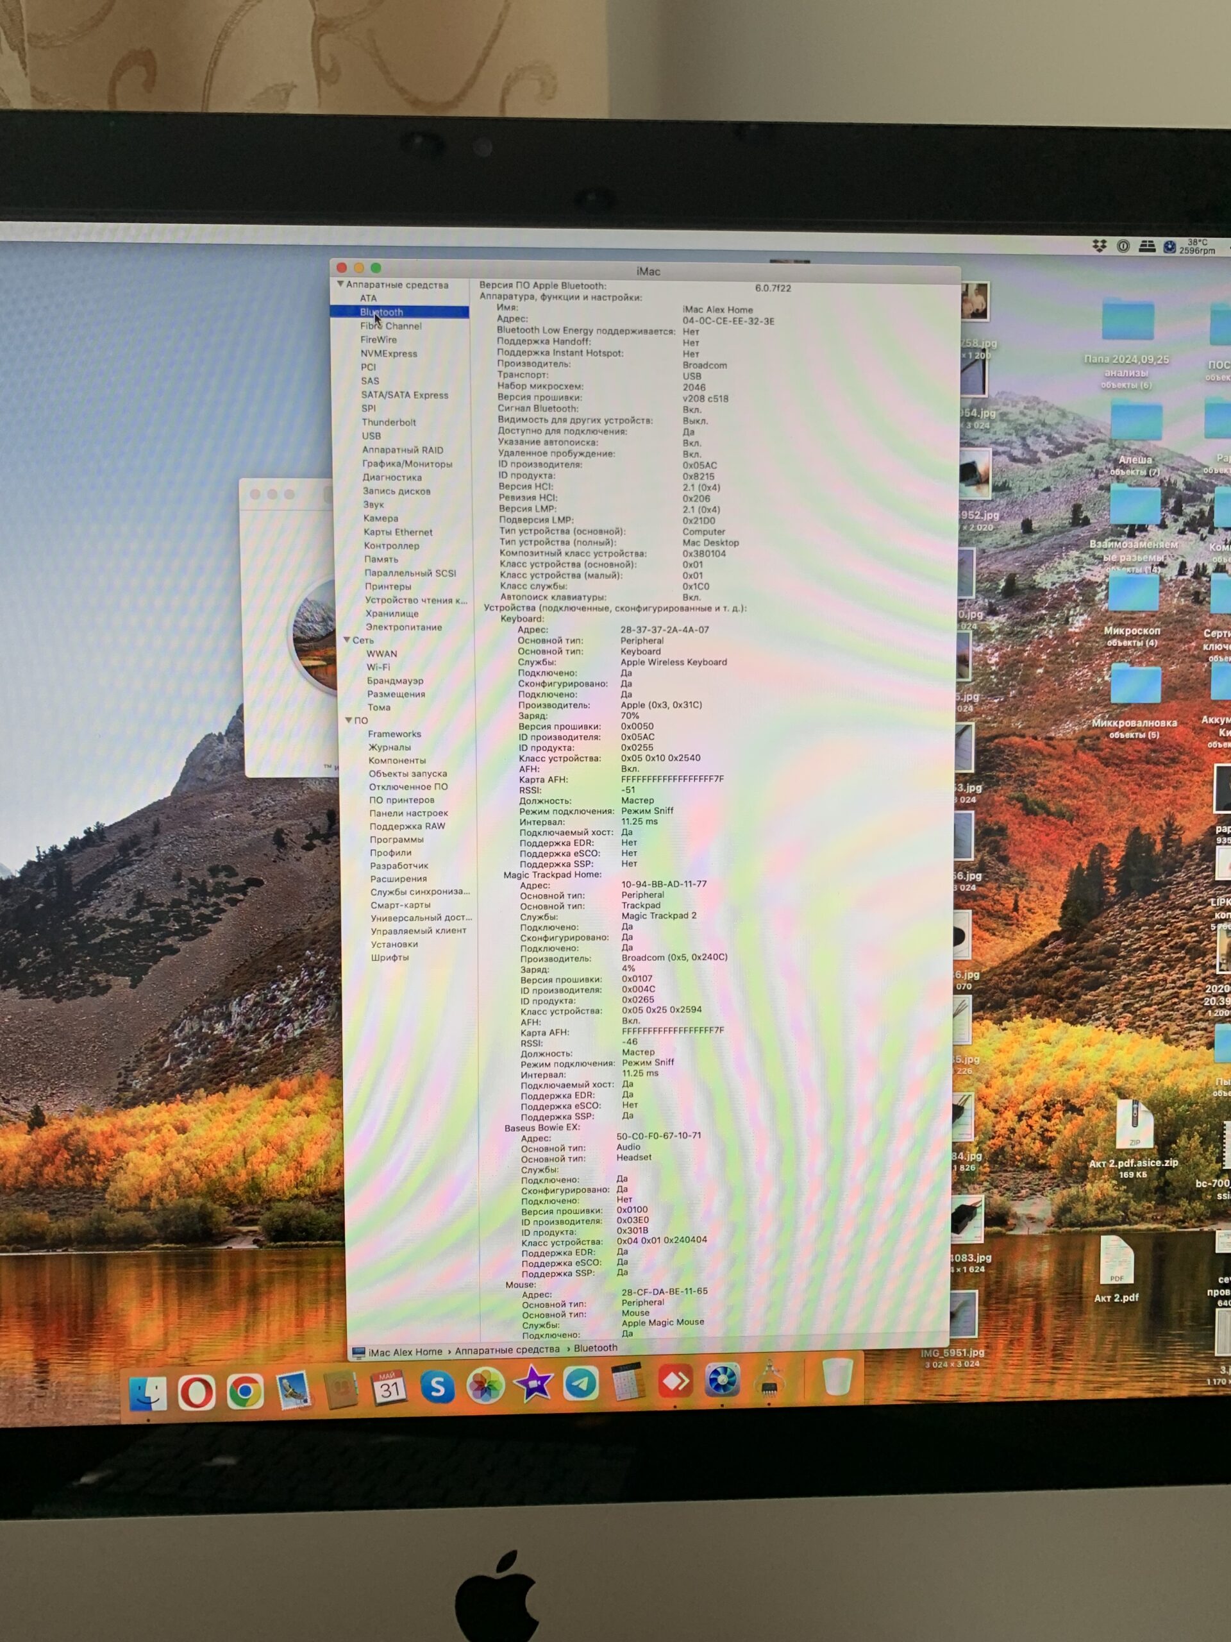Image resolution: width=1231 pixels, height=1642 pixels.
Task: Select Расширения under ПО
Action: [398, 879]
